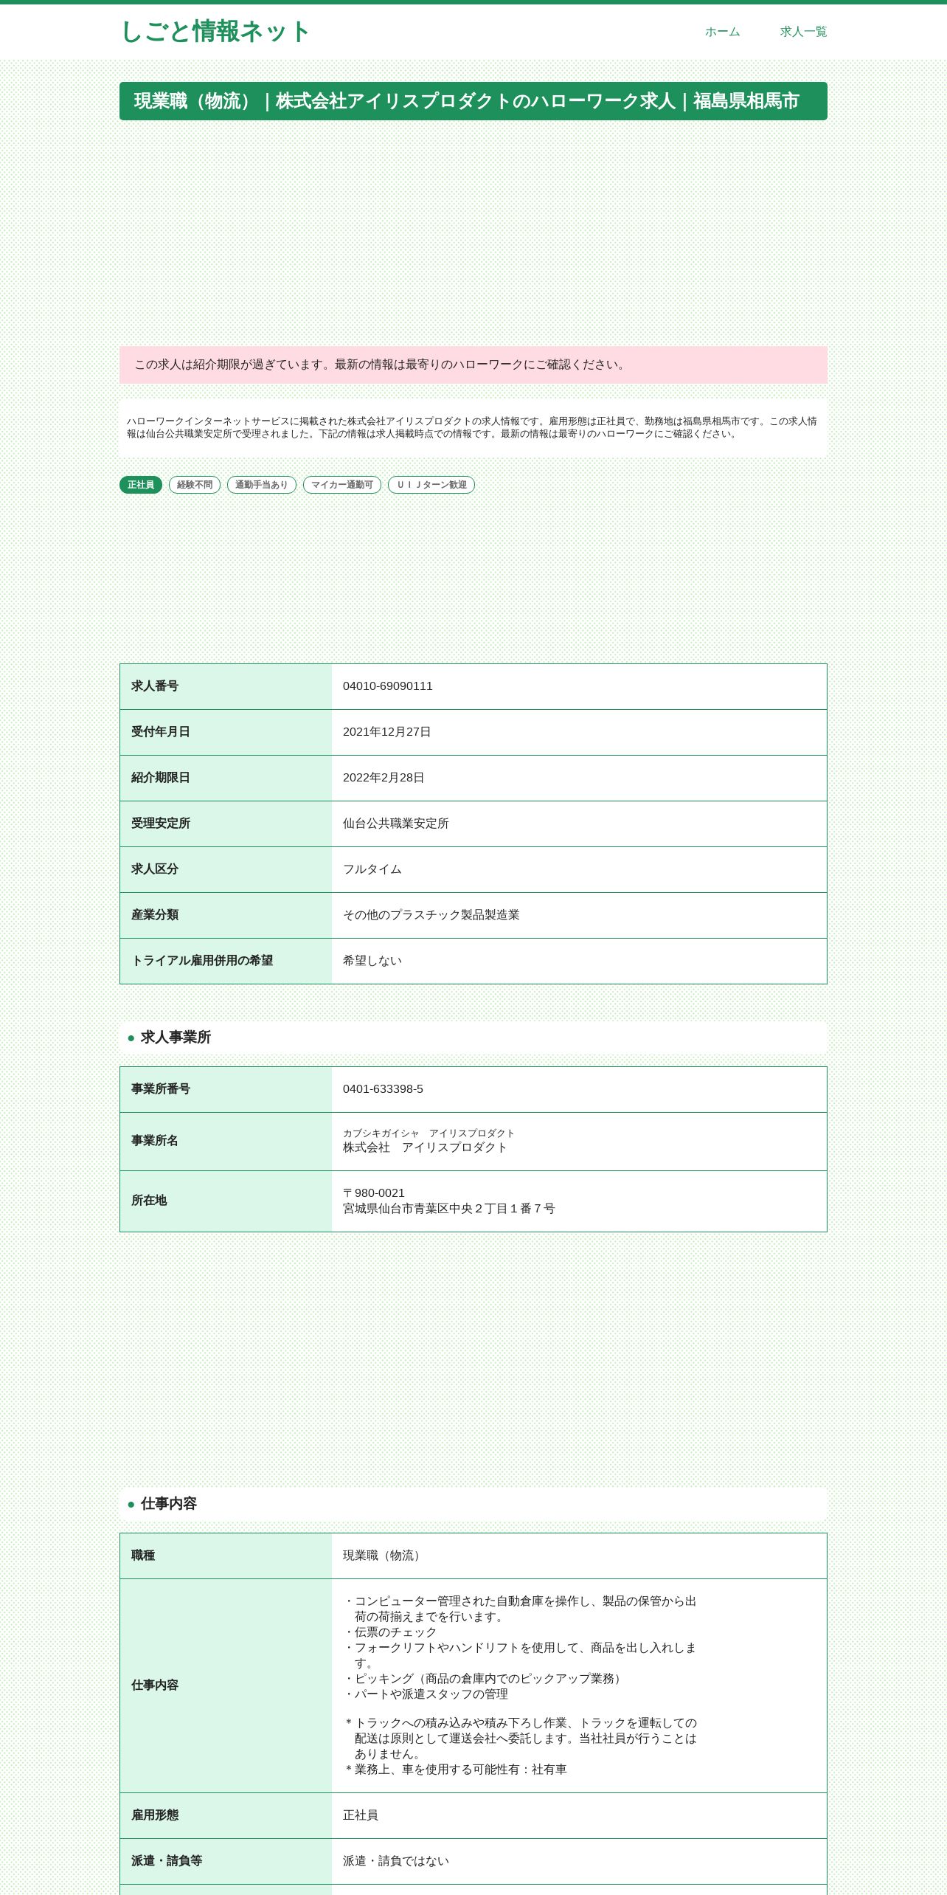Click the 受理安定所 row label

[161, 824]
